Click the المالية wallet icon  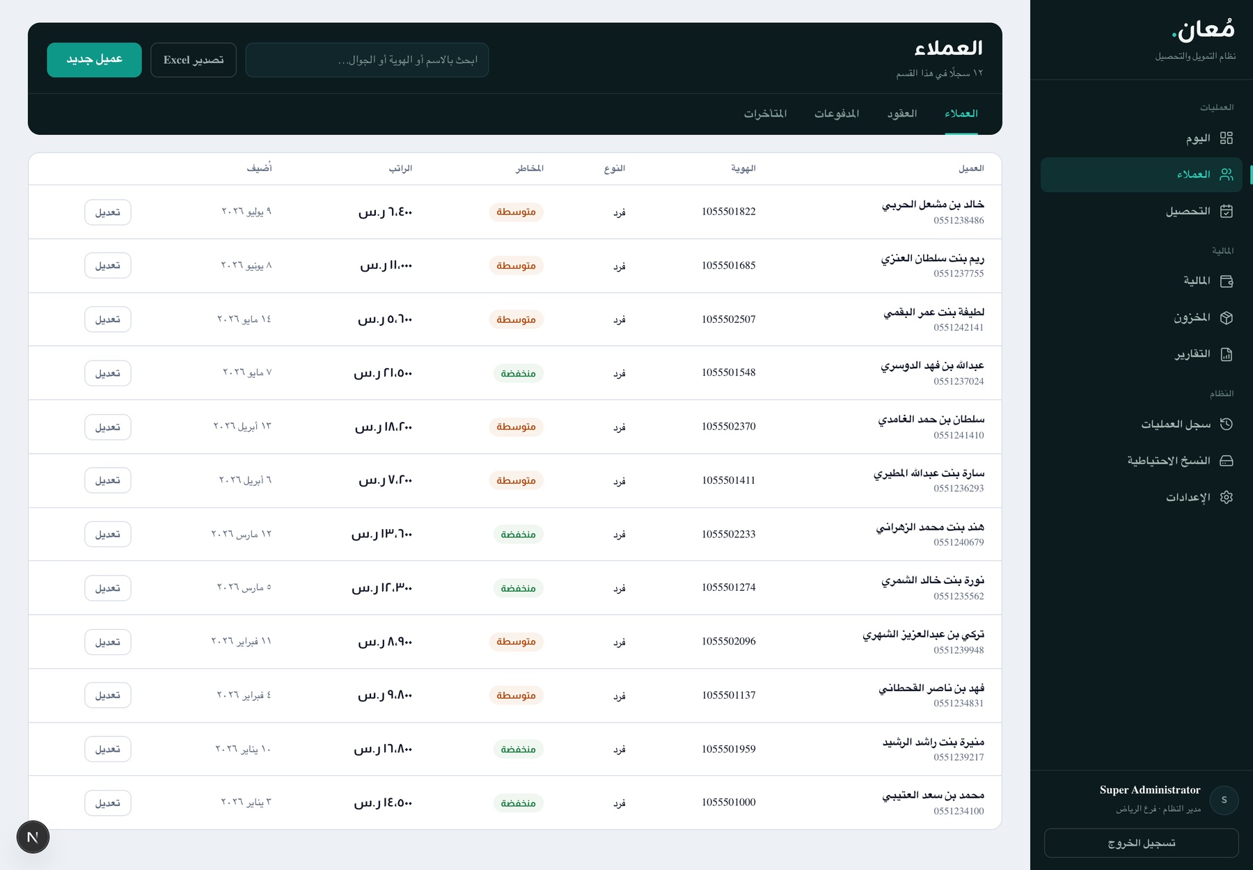point(1227,281)
